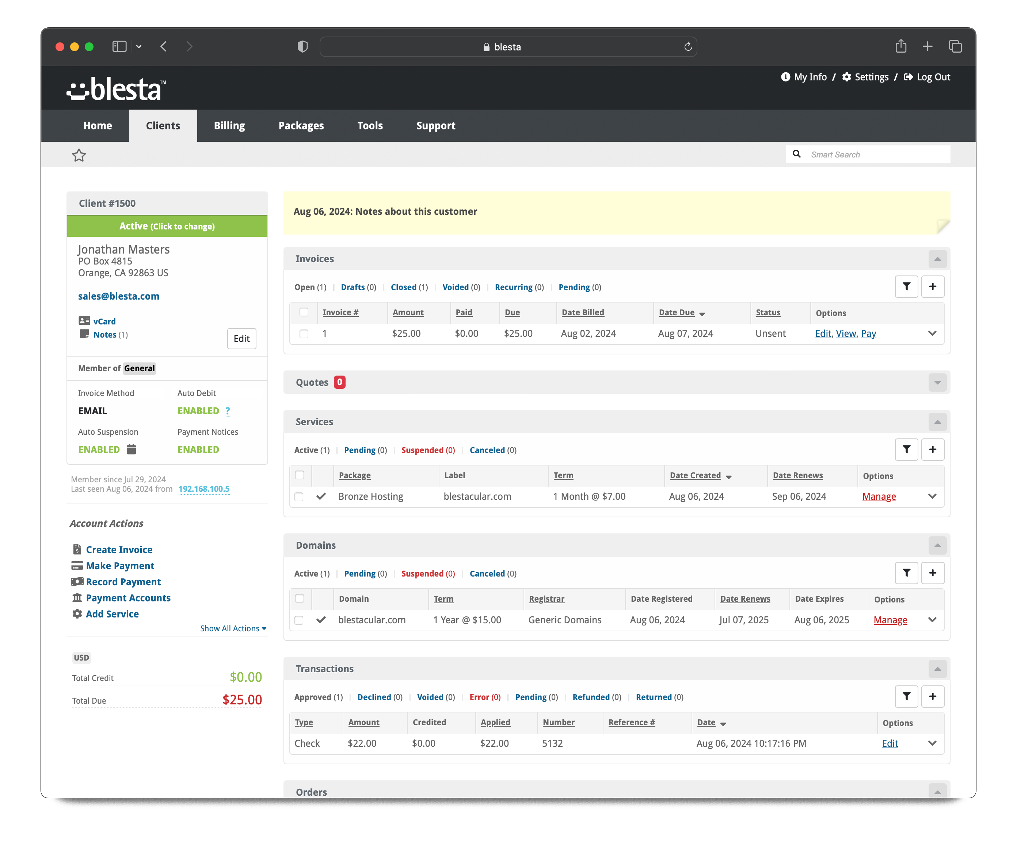Image resolution: width=1017 pixels, height=852 pixels.
Task: Show Closed invoices tab
Action: coord(409,287)
